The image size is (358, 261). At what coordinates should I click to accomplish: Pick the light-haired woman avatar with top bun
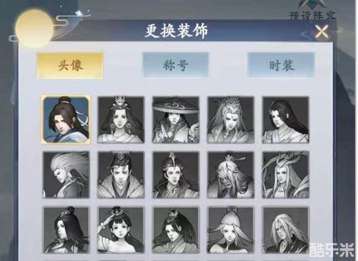tap(231, 230)
